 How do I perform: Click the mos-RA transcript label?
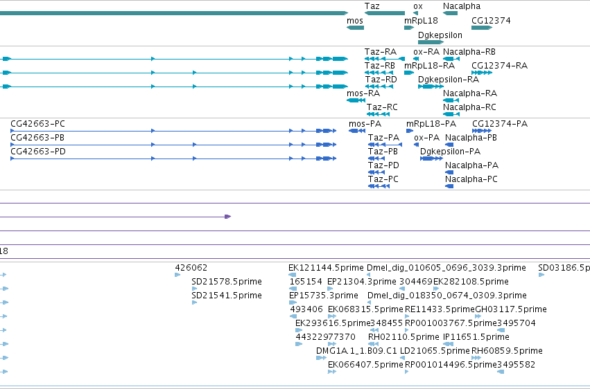click(x=363, y=93)
